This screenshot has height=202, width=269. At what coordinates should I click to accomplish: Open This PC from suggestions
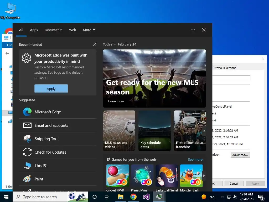pyautogui.click(x=58, y=166)
